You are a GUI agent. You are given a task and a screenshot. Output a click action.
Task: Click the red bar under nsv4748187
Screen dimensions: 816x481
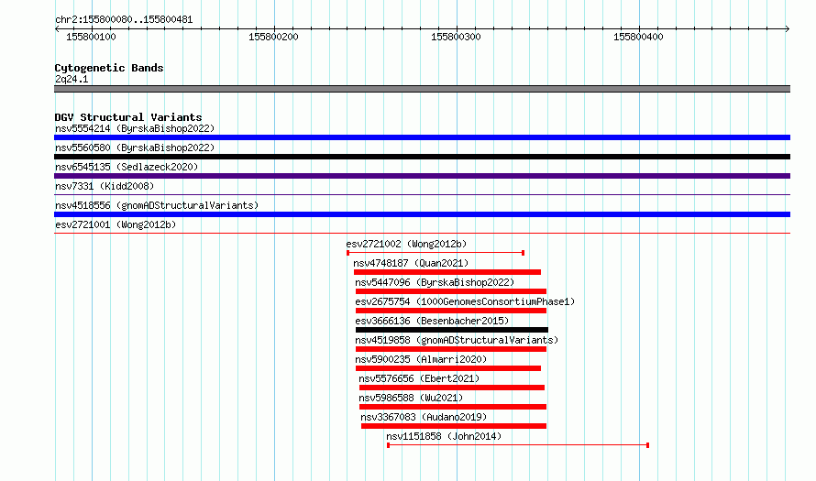coord(447,272)
